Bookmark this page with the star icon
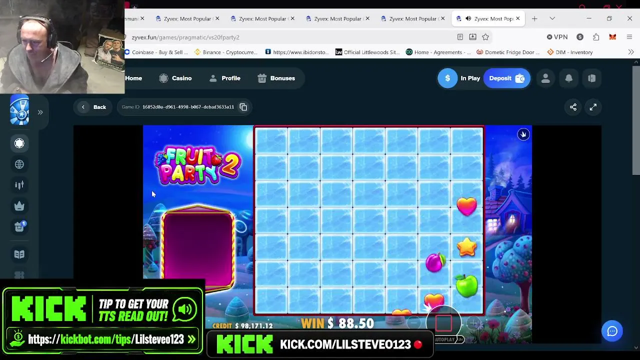This screenshot has height=360, width=640. tap(485, 37)
